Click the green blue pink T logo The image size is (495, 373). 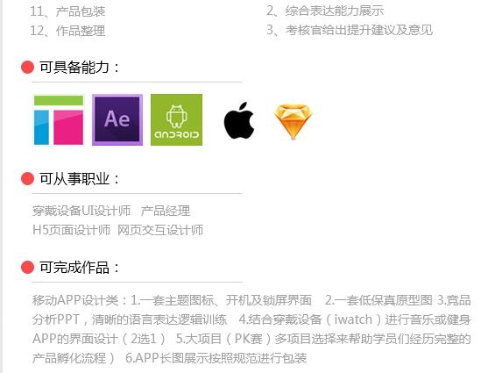pyautogui.click(x=59, y=120)
